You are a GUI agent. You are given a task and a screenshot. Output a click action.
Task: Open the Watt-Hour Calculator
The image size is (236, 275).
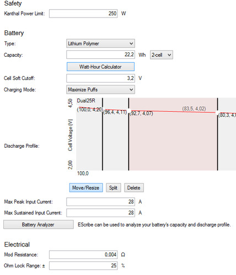pos(100,67)
